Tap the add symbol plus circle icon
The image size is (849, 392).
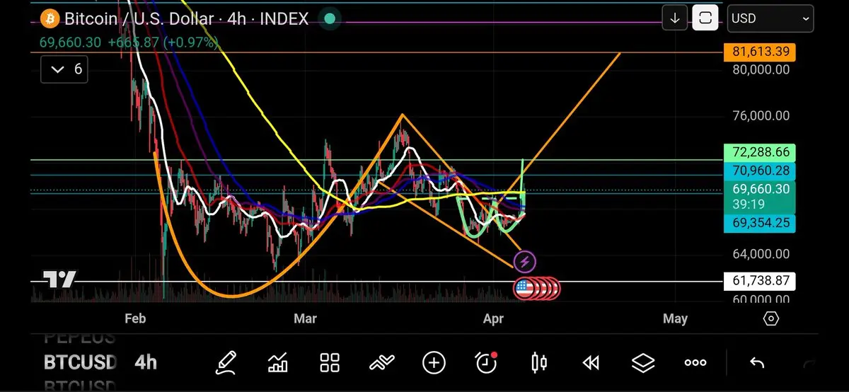(434, 363)
